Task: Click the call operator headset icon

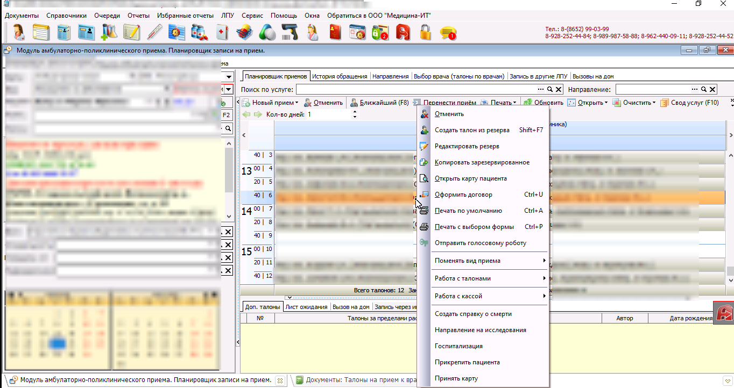Action: click(19, 33)
